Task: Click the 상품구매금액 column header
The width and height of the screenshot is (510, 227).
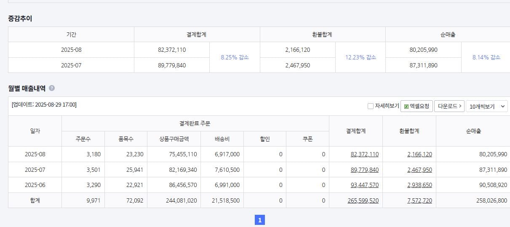Action: point(174,139)
